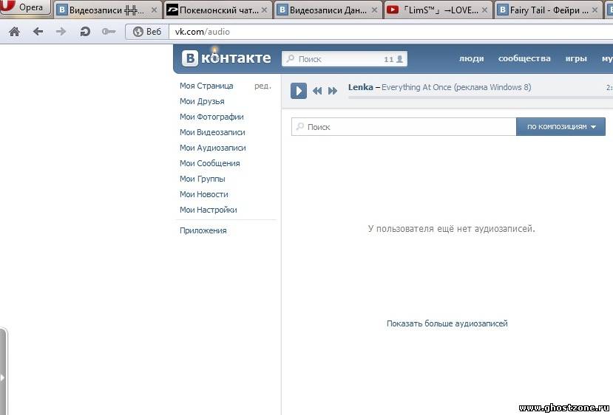Image resolution: width=613 pixels, height=415 pixels.
Task: Skip to next track
Action: point(333,91)
